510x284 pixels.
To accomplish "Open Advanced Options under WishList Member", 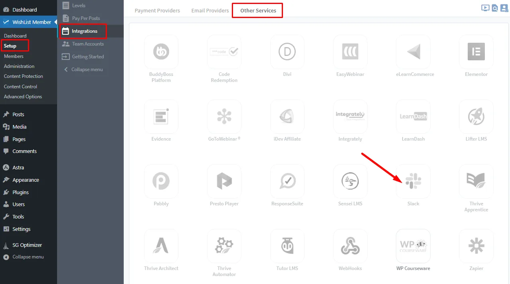I will [23, 97].
